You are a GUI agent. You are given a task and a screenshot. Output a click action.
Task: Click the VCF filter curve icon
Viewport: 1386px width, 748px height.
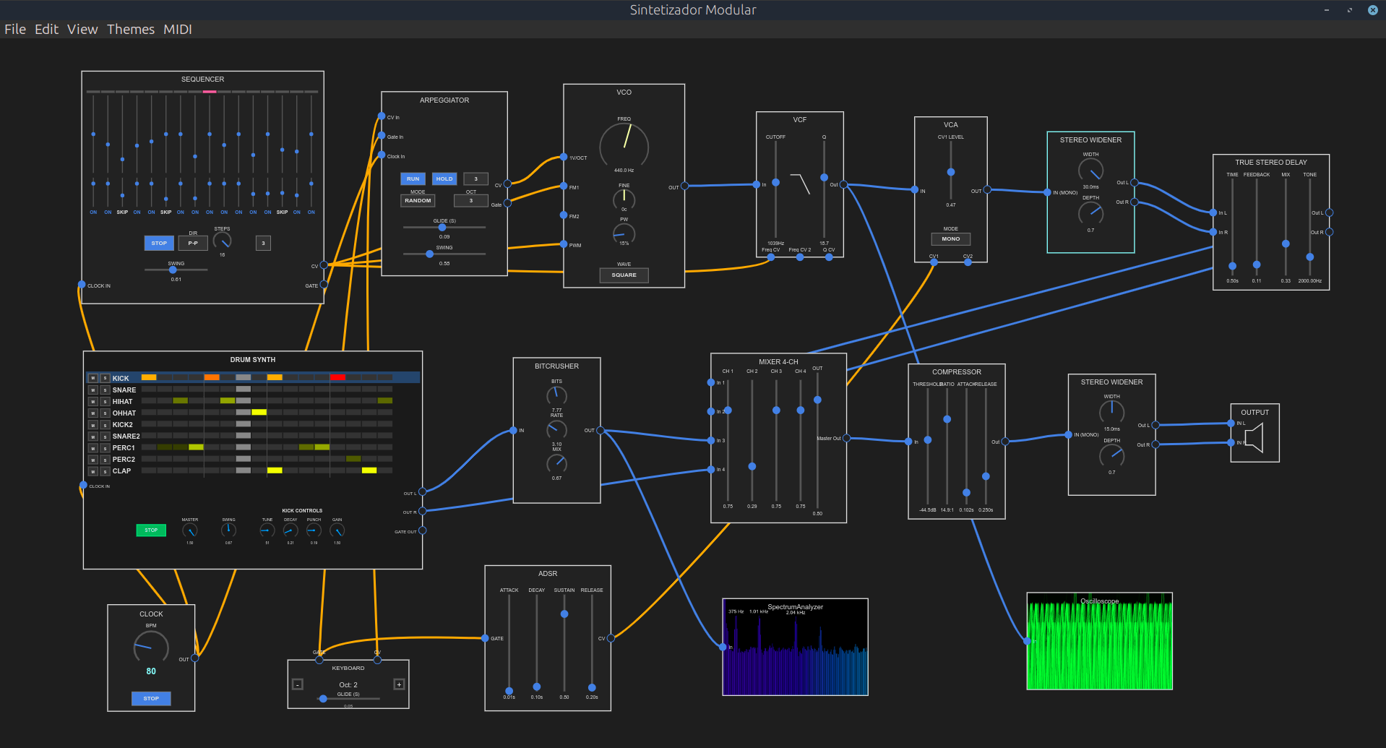pyautogui.click(x=800, y=184)
